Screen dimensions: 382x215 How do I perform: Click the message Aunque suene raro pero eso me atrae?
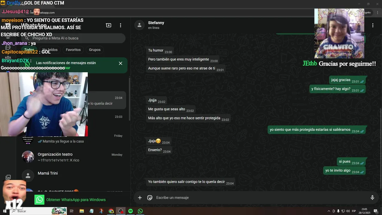point(186,69)
